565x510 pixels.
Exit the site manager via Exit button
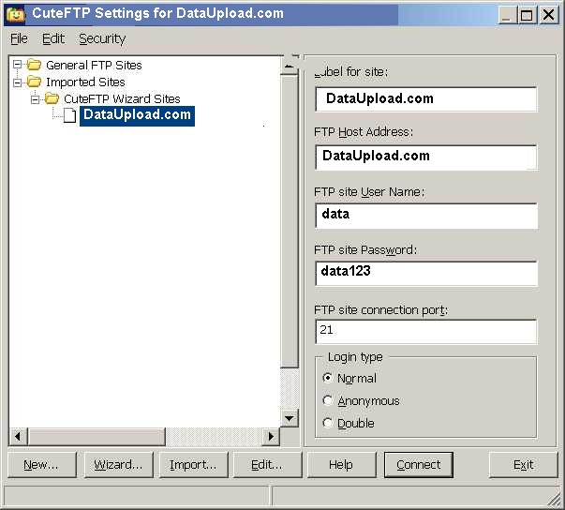pyautogui.click(x=523, y=465)
